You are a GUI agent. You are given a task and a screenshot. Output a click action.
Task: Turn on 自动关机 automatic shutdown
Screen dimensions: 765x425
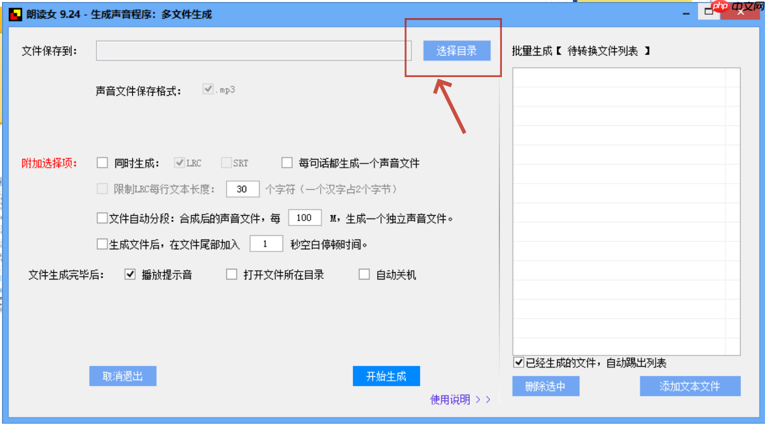click(x=364, y=274)
